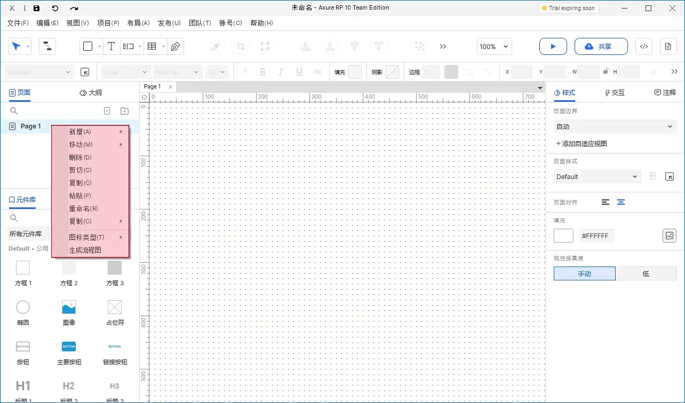This screenshot has height=403, width=685.
Task: Toggle bold text formatting
Action: coord(262,71)
